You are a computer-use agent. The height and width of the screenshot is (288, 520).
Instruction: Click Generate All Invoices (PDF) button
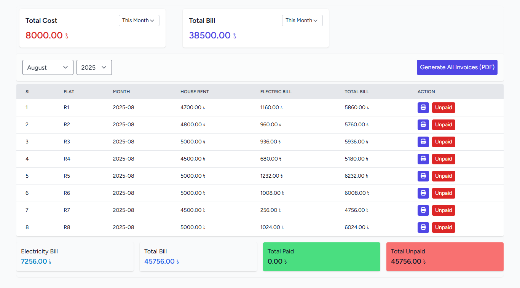click(457, 67)
